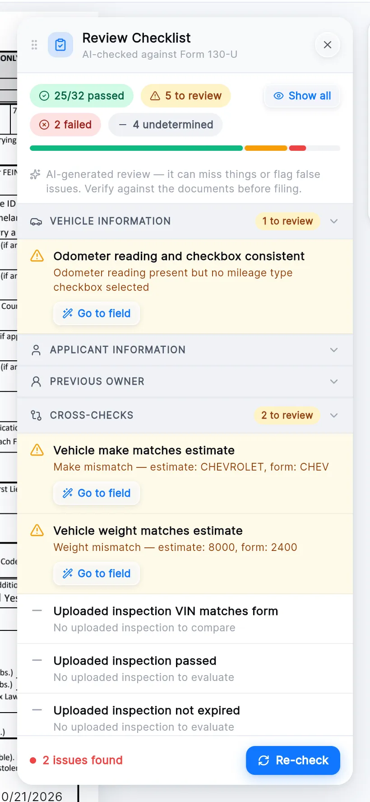
Task: Select 'Uploaded inspection passed' row
Action: point(185,669)
